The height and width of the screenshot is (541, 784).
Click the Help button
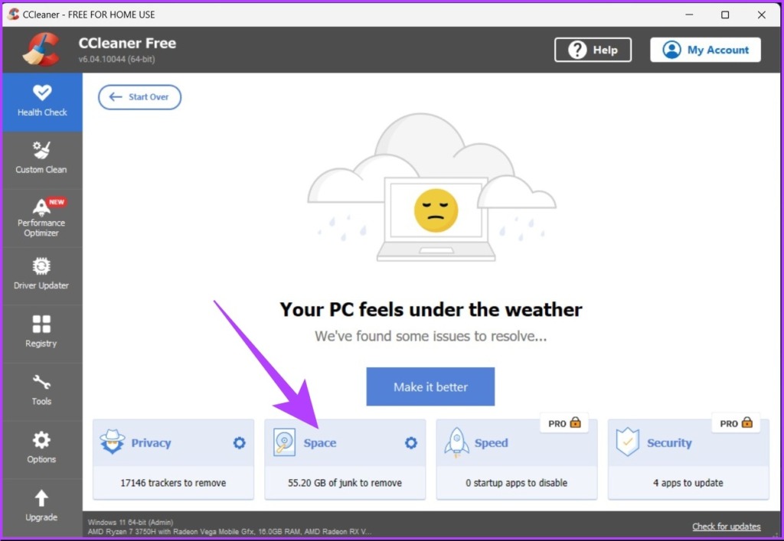point(593,50)
